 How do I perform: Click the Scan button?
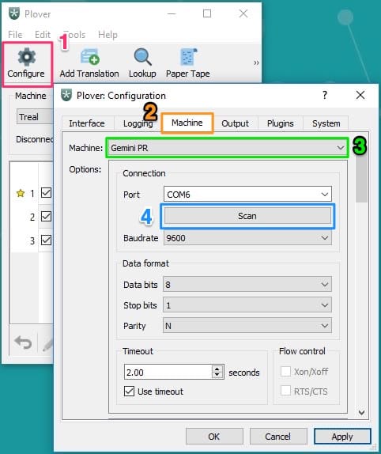click(x=247, y=216)
